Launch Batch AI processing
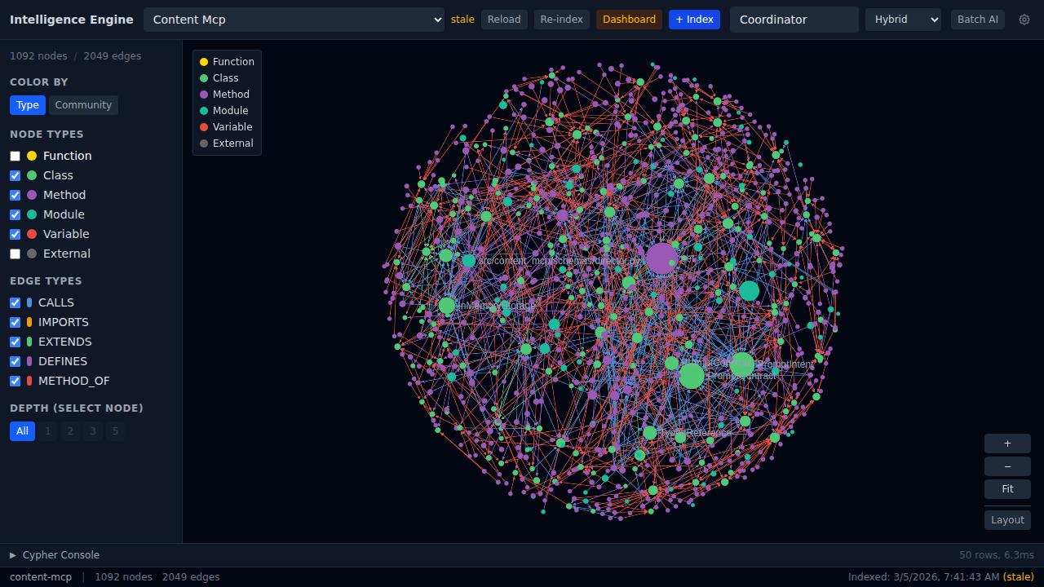The width and height of the screenshot is (1044, 587). [x=977, y=19]
